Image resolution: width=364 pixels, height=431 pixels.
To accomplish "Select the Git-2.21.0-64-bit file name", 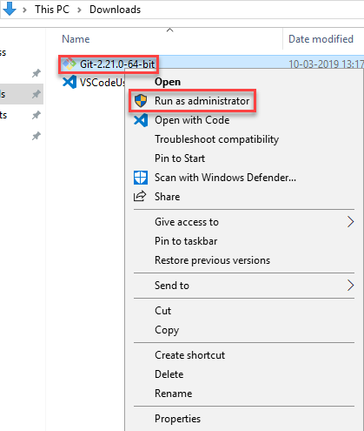I will point(117,64).
